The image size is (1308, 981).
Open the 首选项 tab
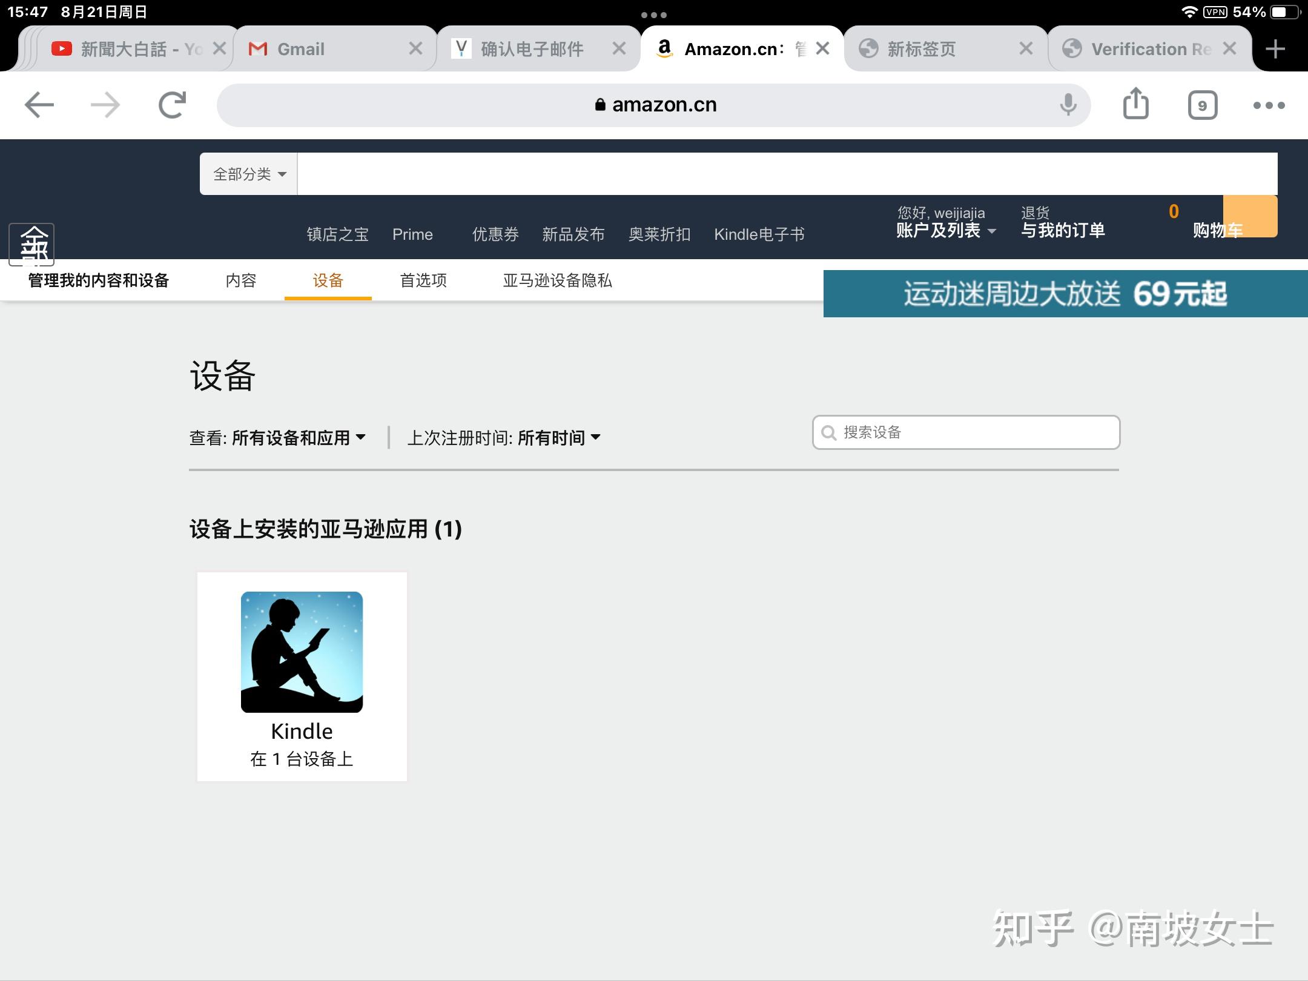[x=423, y=281]
